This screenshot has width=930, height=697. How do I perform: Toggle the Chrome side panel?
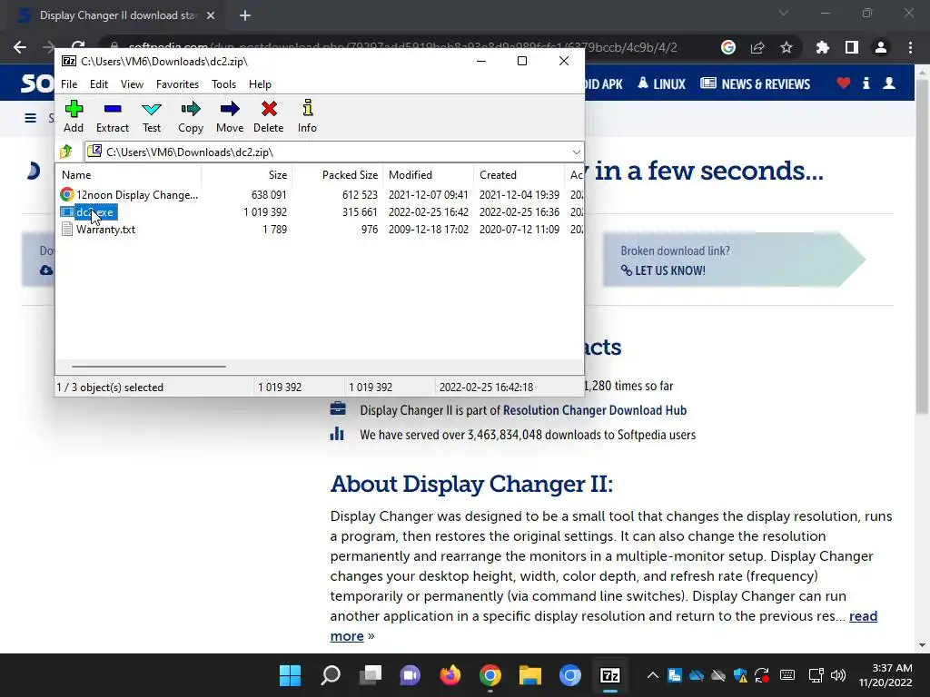click(852, 47)
